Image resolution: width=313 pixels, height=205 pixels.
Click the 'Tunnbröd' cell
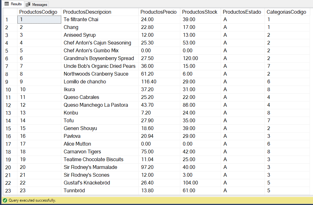point(100,191)
